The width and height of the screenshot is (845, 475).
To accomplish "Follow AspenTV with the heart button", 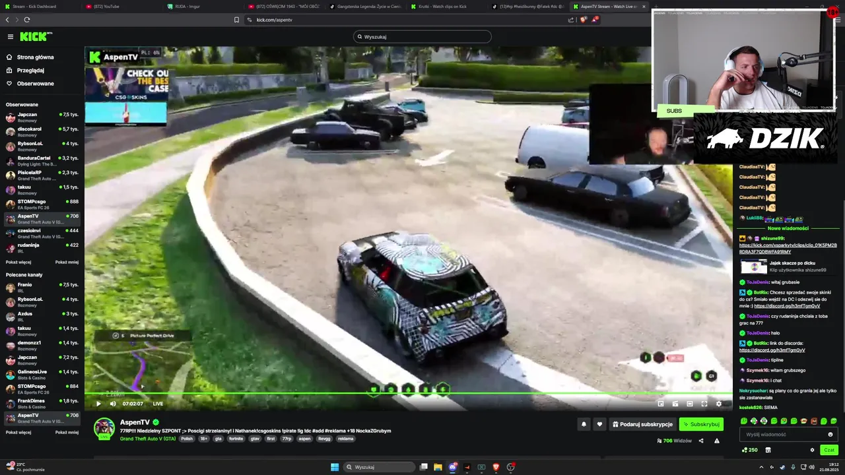I will [x=599, y=424].
